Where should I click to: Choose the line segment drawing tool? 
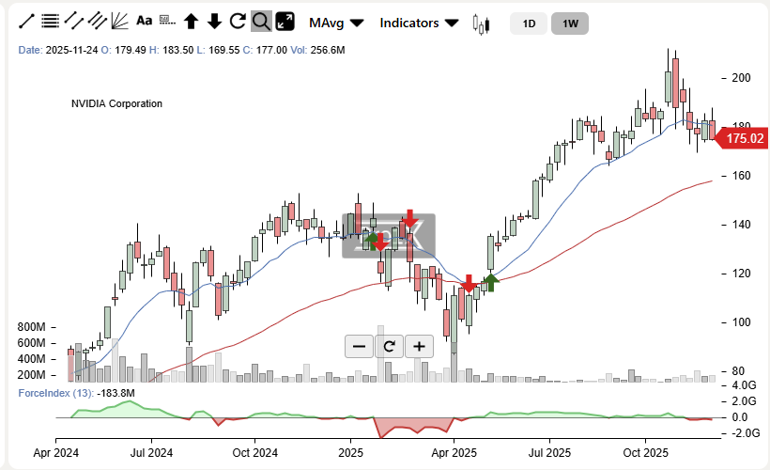pos(73,21)
